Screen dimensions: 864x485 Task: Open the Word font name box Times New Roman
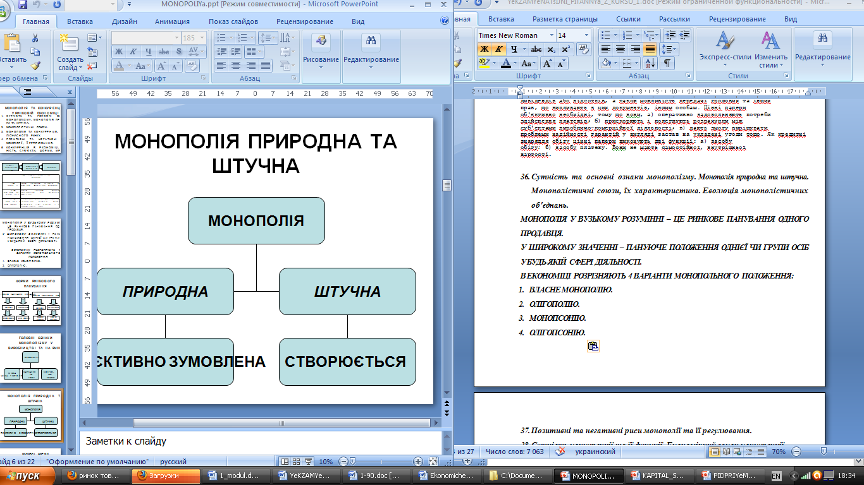pyautogui.click(x=515, y=35)
